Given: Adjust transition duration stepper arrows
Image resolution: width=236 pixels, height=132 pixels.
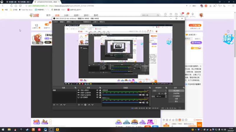Looking at the screenshot, I should click(166, 97).
